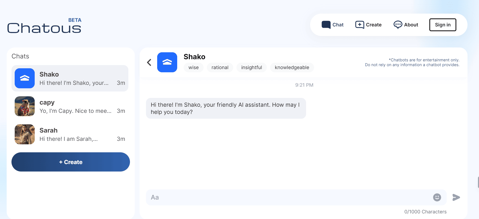Image resolution: width=479 pixels, height=219 pixels.
Task: Click the Chatous BETA logo
Action: coord(44,27)
